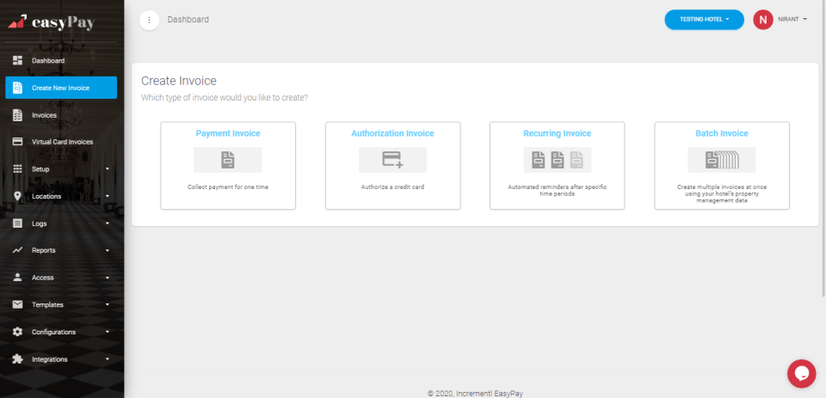Select Create New Invoice menu item
The image size is (826, 398).
pyautogui.click(x=61, y=88)
